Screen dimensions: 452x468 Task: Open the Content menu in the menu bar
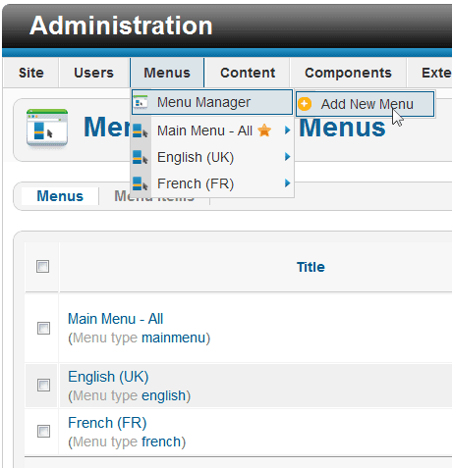pyautogui.click(x=248, y=73)
